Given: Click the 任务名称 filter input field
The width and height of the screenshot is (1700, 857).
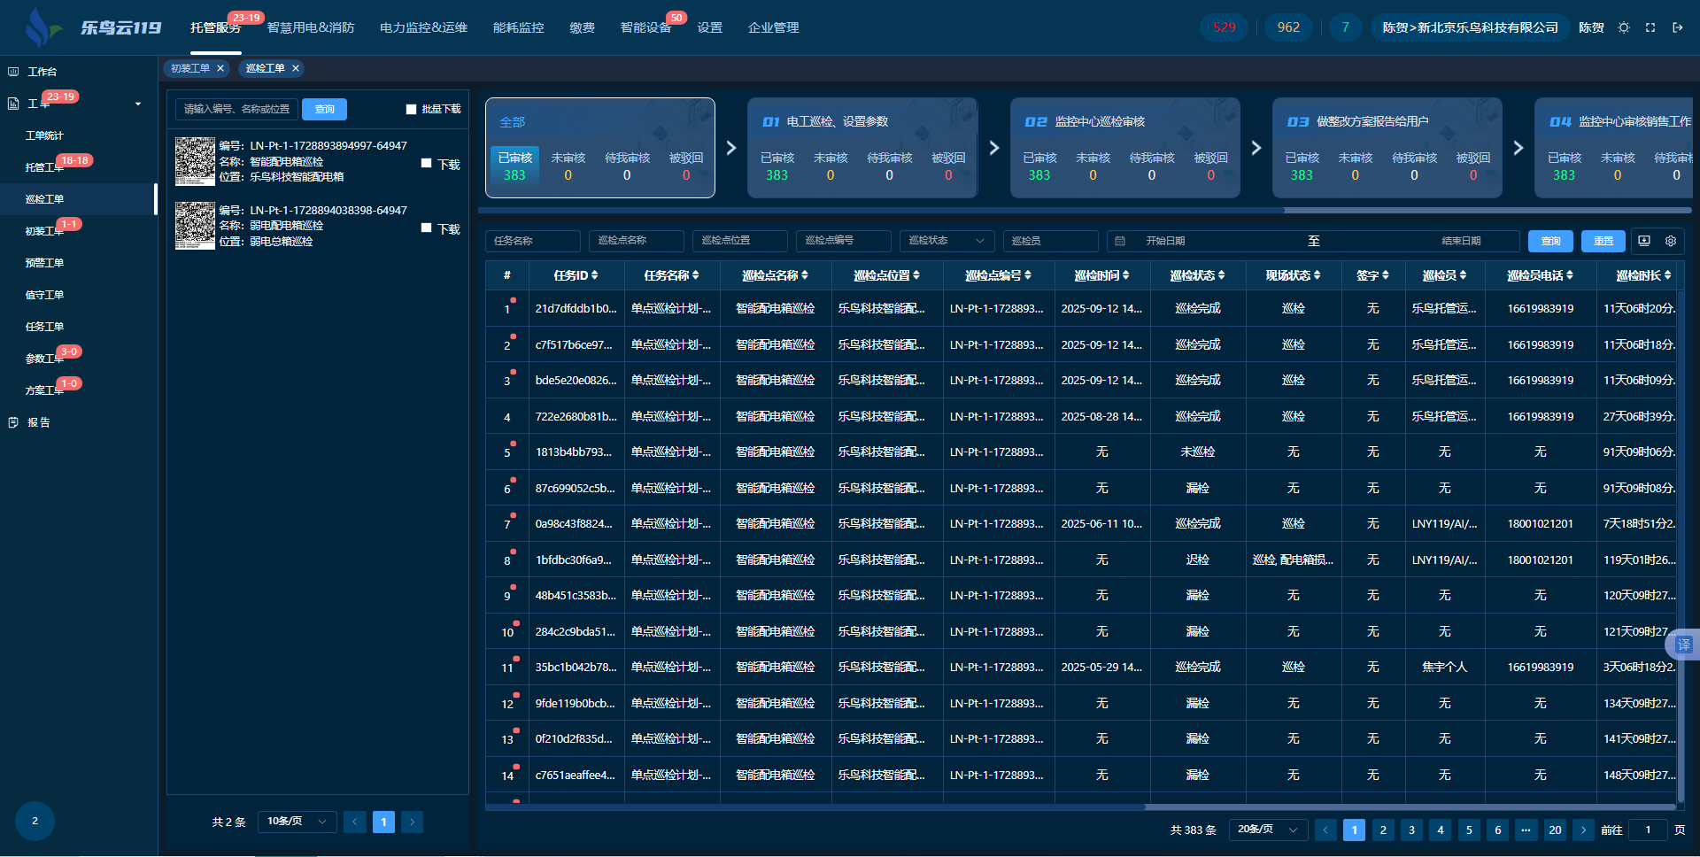Looking at the screenshot, I should (532, 241).
